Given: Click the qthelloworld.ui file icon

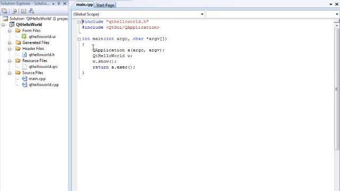Looking at the screenshot, I should 24,37.
